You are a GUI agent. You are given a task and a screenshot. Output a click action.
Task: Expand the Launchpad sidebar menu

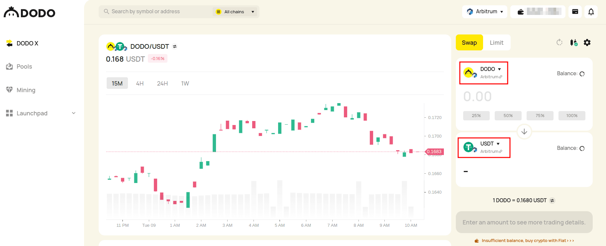coord(74,113)
